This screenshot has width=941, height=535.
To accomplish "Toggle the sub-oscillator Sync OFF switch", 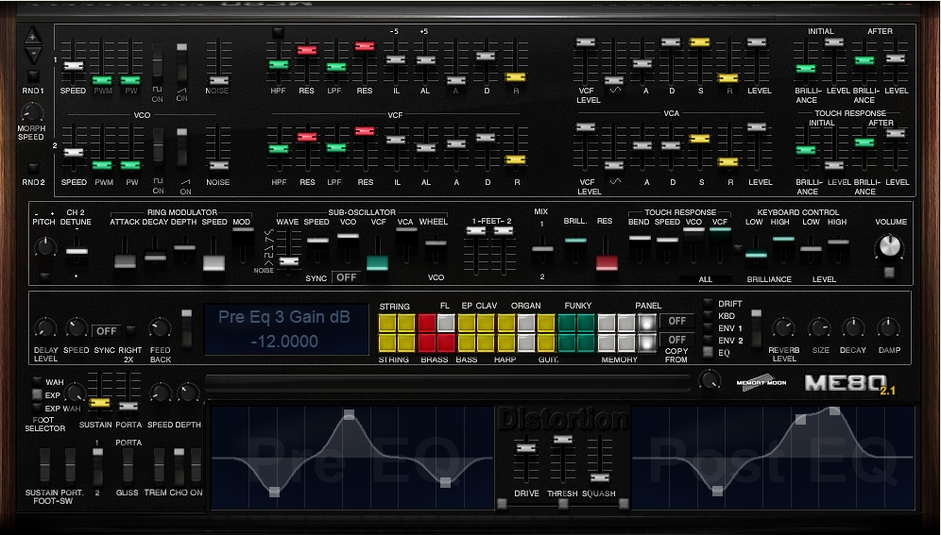I will (x=347, y=277).
